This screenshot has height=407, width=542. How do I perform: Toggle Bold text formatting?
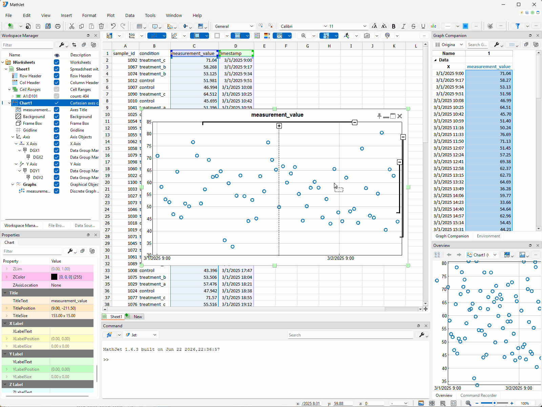pos(394,26)
